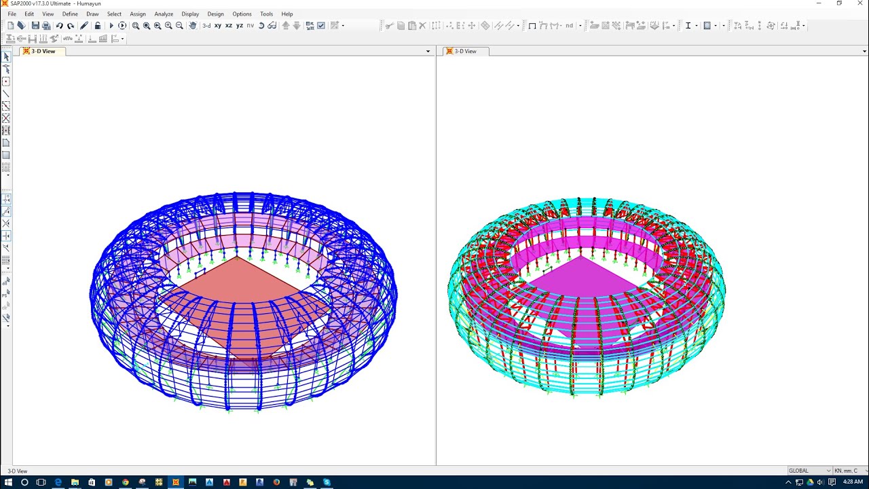869x489 pixels.
Task: Set a 3D view using the 3-d button
Action: click(x=206, y=25)
